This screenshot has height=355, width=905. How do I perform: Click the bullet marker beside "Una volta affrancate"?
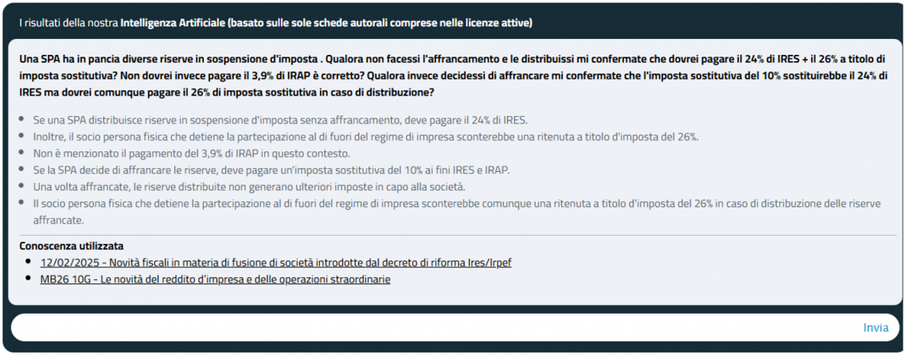[22, 187]
